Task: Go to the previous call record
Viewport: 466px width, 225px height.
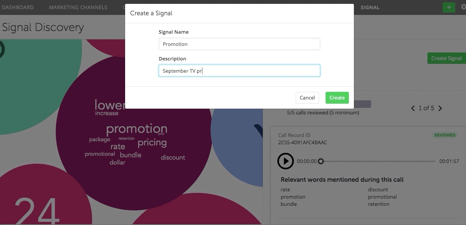Action: 413,108
